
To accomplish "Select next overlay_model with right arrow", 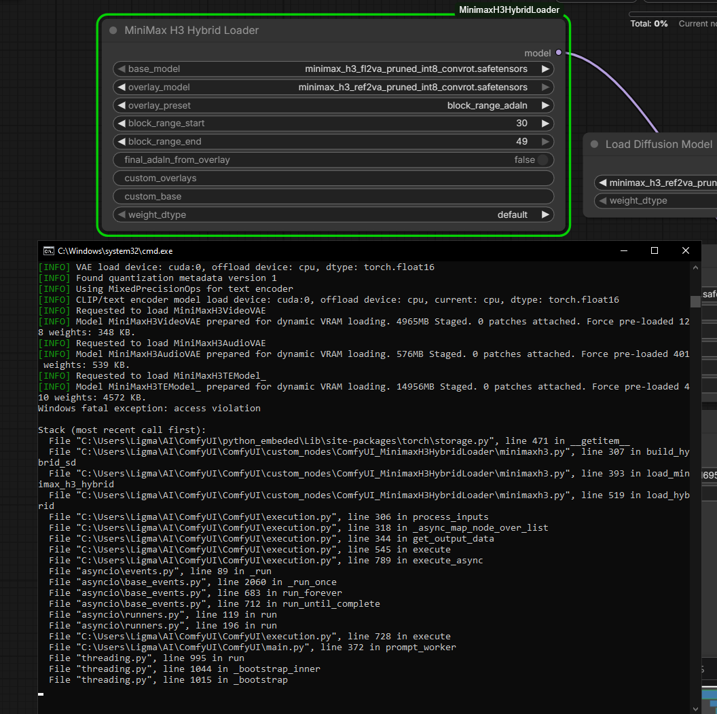I will pyautogui.click(x=545, y=88).
